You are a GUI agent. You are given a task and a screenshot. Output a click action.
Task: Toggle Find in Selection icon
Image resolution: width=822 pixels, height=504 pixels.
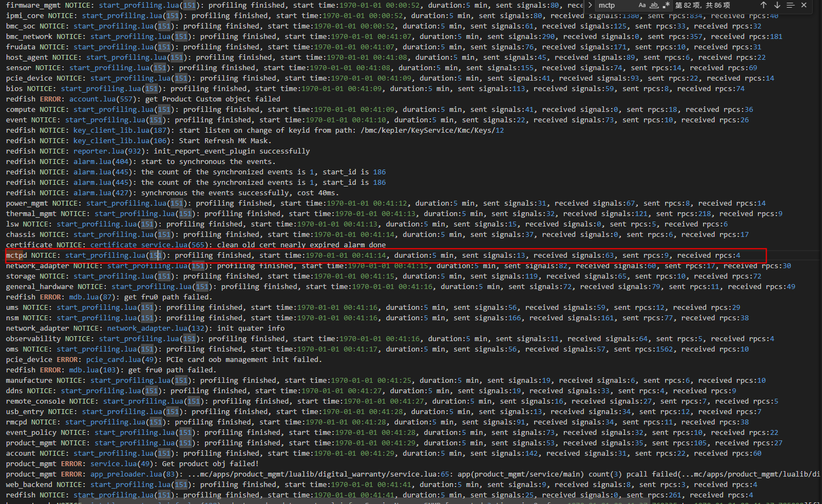[x=790, y=5]
